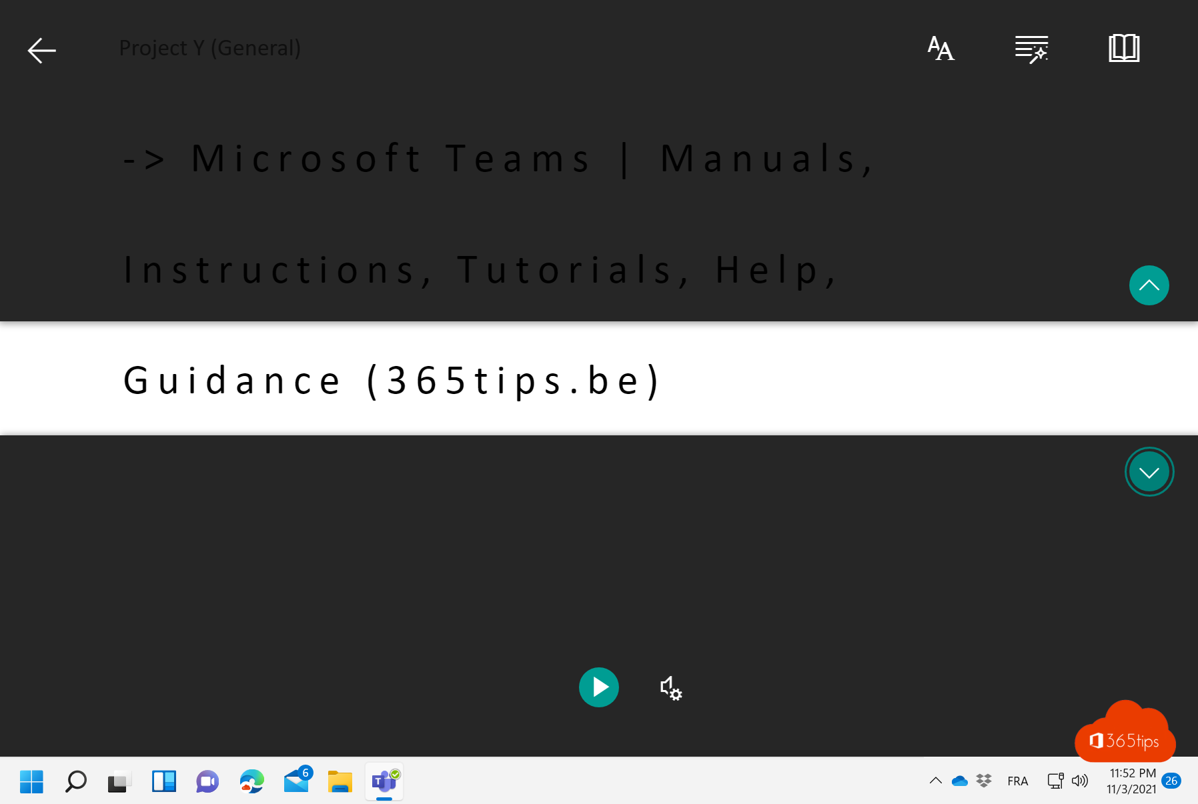Open Chat app on the taskbar
Screen dimensions: 1198x804
pos(207,781)
